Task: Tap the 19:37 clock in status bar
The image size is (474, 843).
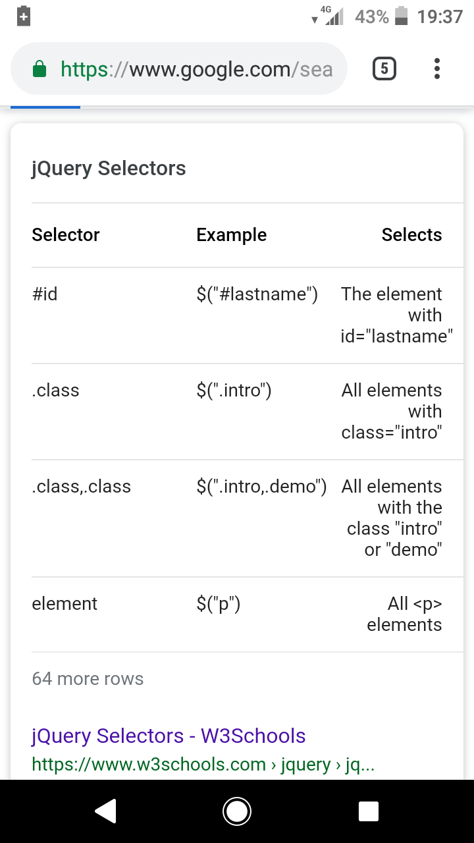Action: [x=440, y=16]
